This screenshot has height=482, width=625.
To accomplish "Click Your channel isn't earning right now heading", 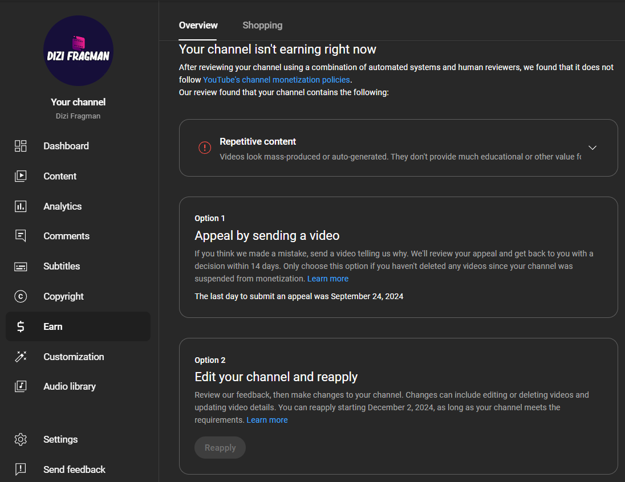I will click(x=277, y=49).
